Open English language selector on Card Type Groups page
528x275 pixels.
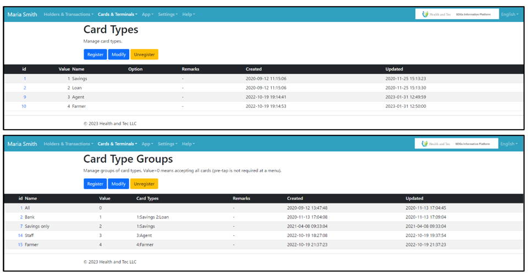[x=509, y=144]
